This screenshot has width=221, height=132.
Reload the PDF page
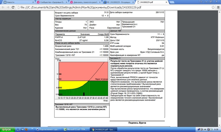pos(14,7)
